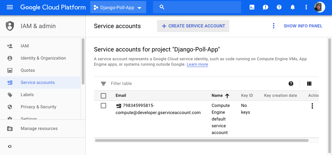
Task: Click the top search bar field
Action: [197, 7]
